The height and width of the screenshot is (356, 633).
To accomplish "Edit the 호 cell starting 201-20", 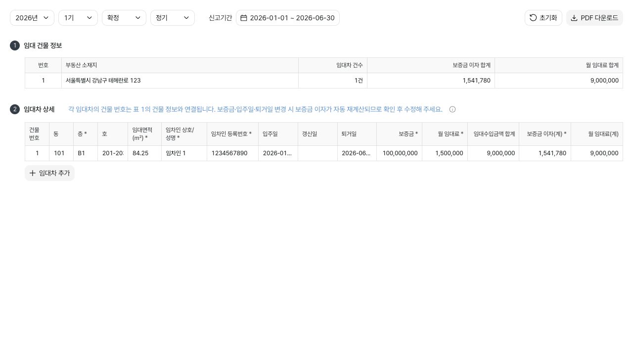I will tap(113, 153).
